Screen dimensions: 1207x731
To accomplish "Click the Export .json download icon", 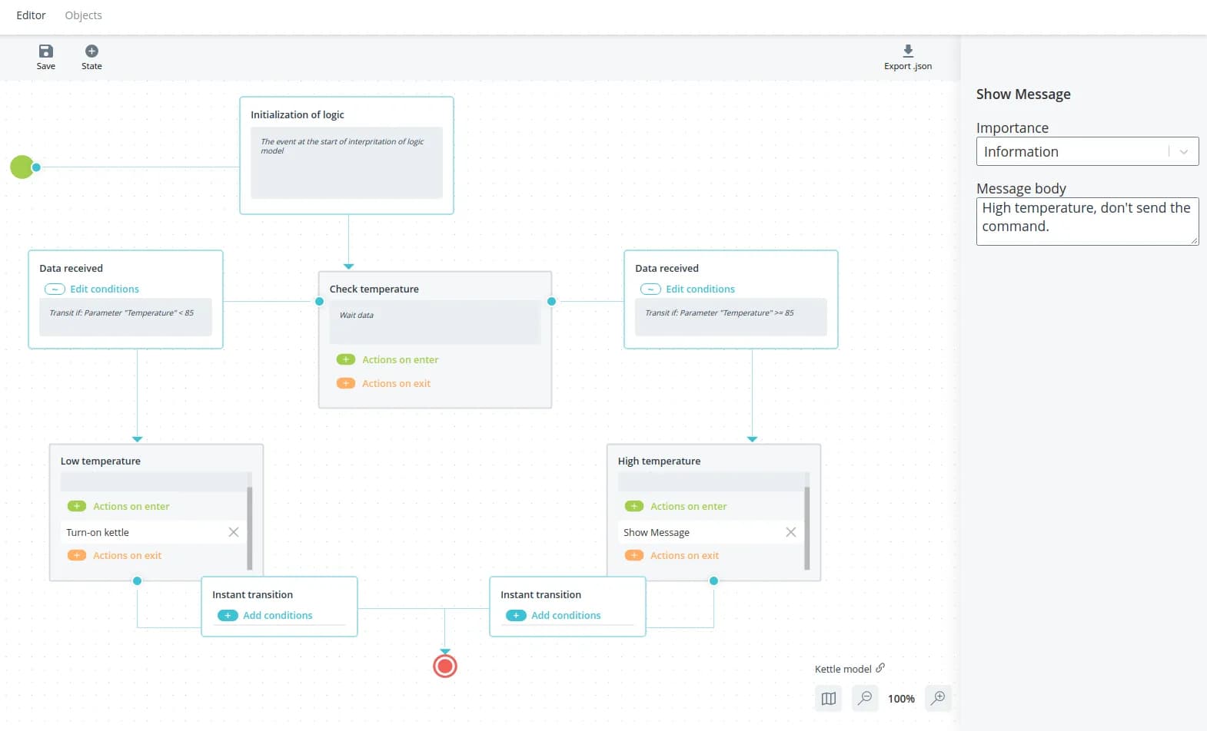I will pos(908,51).
